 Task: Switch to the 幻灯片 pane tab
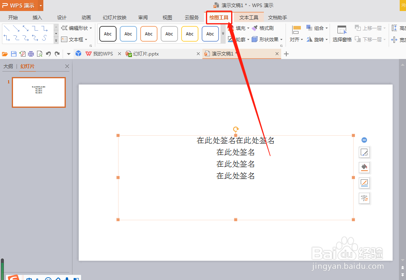[x=28, y=66]
